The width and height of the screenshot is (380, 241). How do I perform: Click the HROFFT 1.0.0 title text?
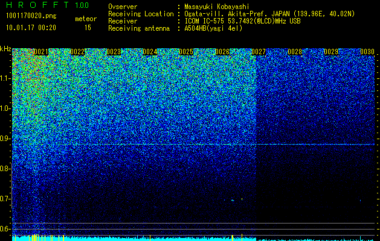48,5
